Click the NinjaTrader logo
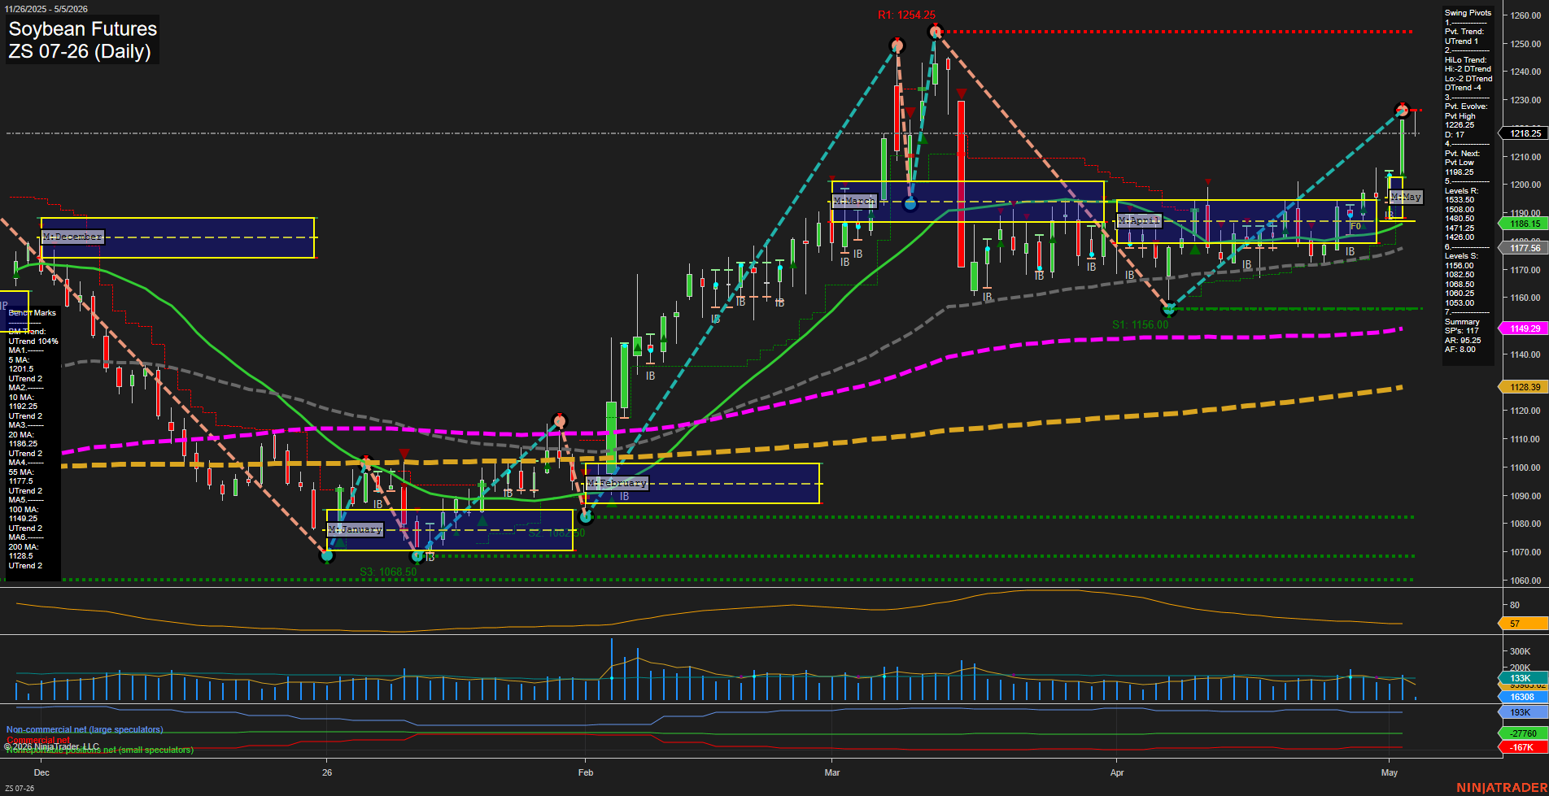The width and height of the screenshot is (1549, 796). pos(1502,788)
